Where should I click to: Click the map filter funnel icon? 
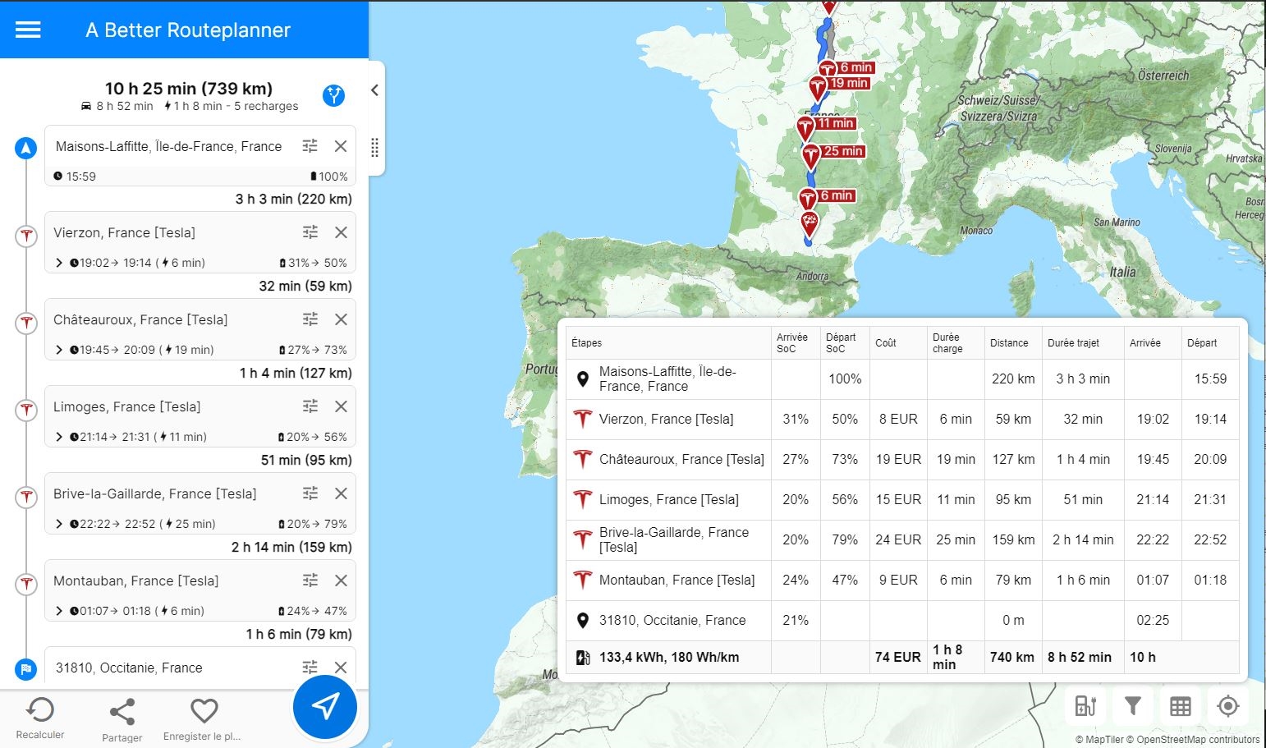click(1133, 706)
